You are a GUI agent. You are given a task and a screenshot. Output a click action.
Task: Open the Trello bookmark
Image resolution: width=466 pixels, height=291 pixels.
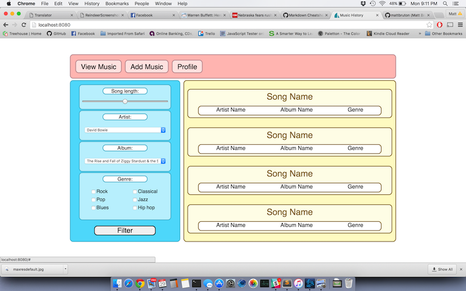[x=207, y=34]
